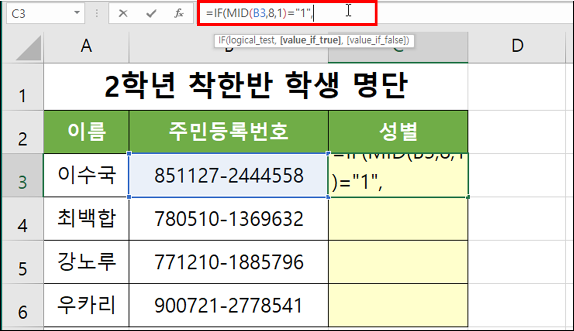Image resolution: width=574 pixels, height=331 pixels.
Task: Click the formula bar options dots handle
Action: coord(96,13)
